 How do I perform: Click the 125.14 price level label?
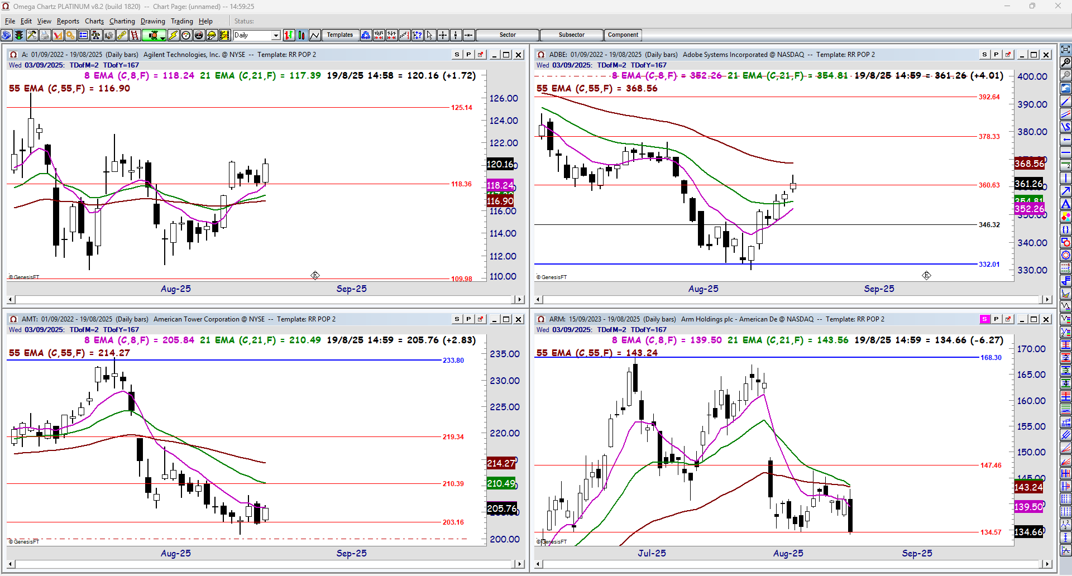point(462,108)
